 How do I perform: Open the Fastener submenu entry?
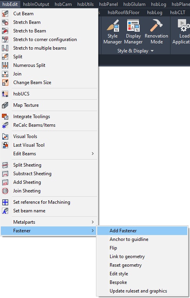(x=49, y=230)
